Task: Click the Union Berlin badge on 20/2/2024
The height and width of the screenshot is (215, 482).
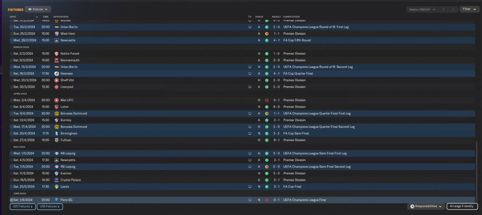Action: (x=56, y=27)
